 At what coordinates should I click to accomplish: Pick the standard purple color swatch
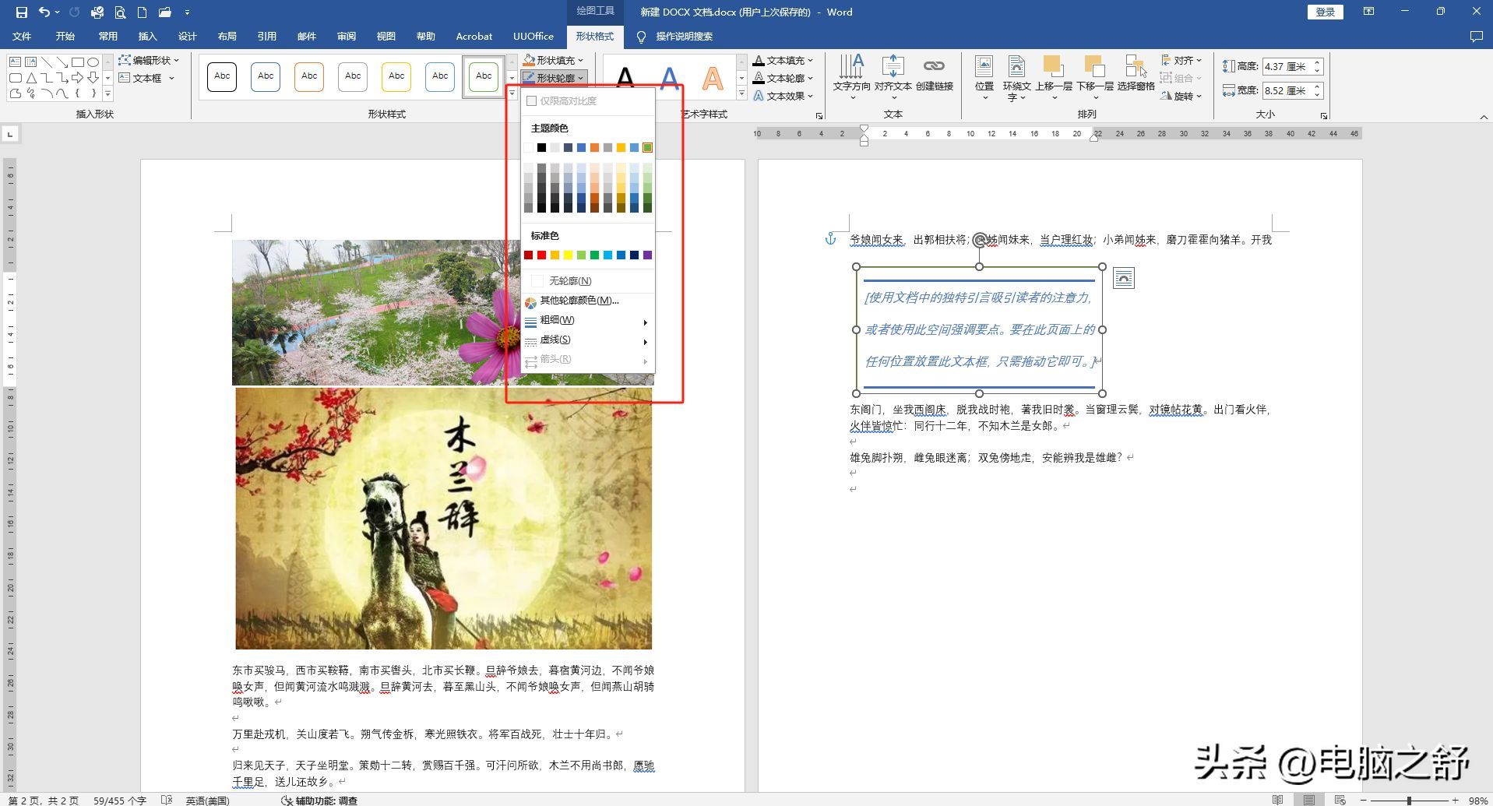tap(647, 255)
